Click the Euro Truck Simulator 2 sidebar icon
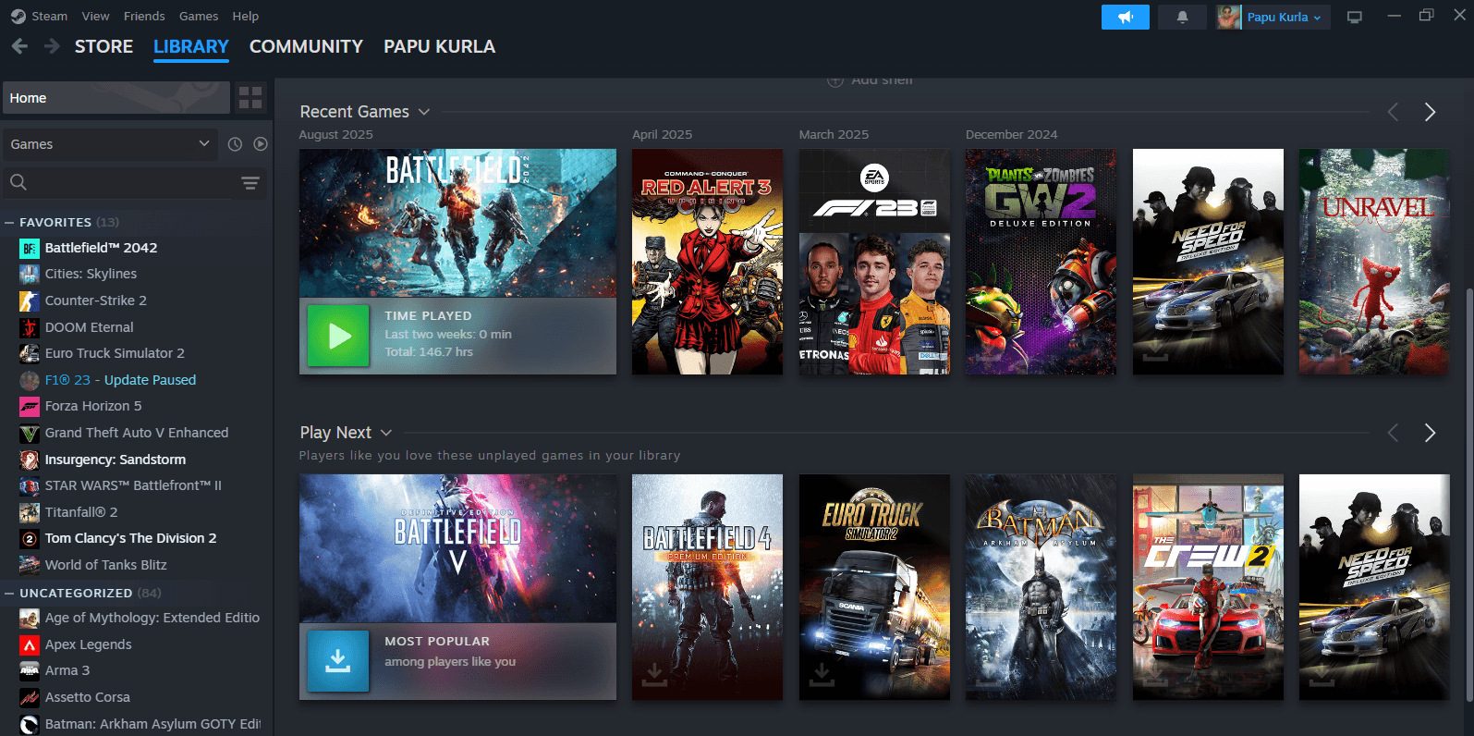Screen dimensions: 1474x736 (x=30, y=353)
